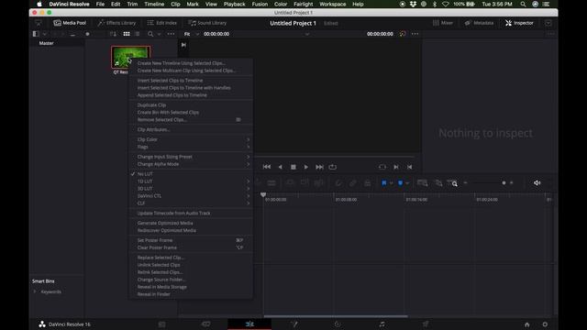Play forward in the viewer
This screenshot has height=330, width=587.
[x=305, y=167]
